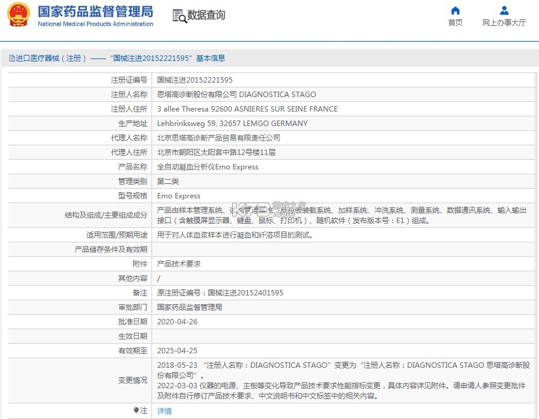Click the lightbulb icon beside 注
This screenshot has width=539, height=419.
click(136, 410)
